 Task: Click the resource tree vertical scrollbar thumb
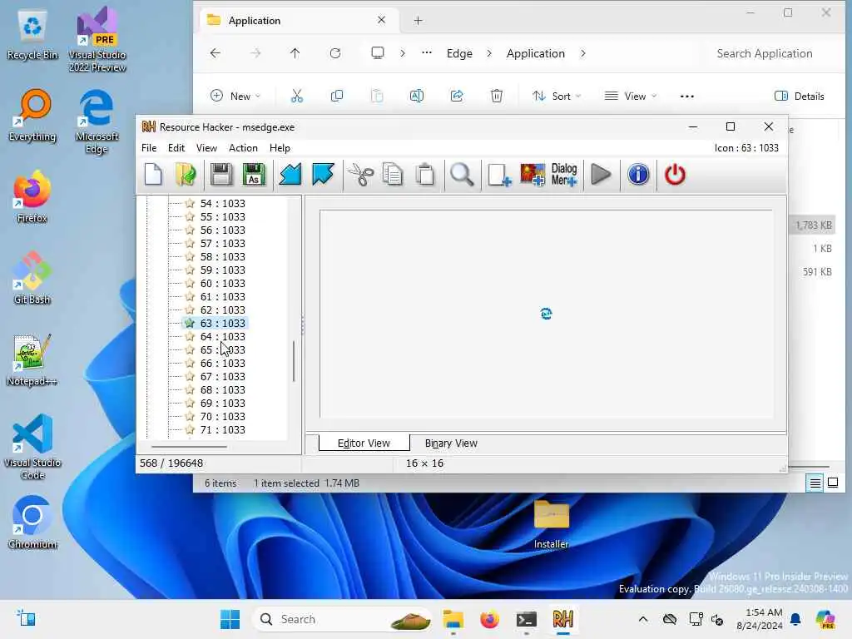[x=294, y=361]
